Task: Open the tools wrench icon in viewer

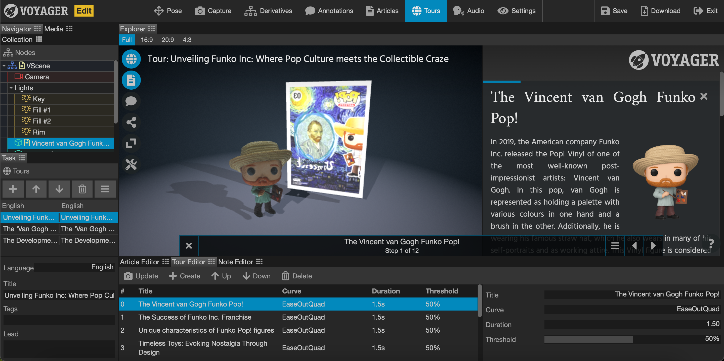Action: point(131,164)
